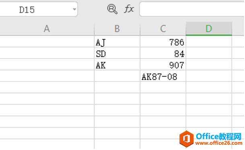Click the cell containing AK87-08
Image resolution: width=245 pixels, height=150 pixels.
tap(163, 76)
